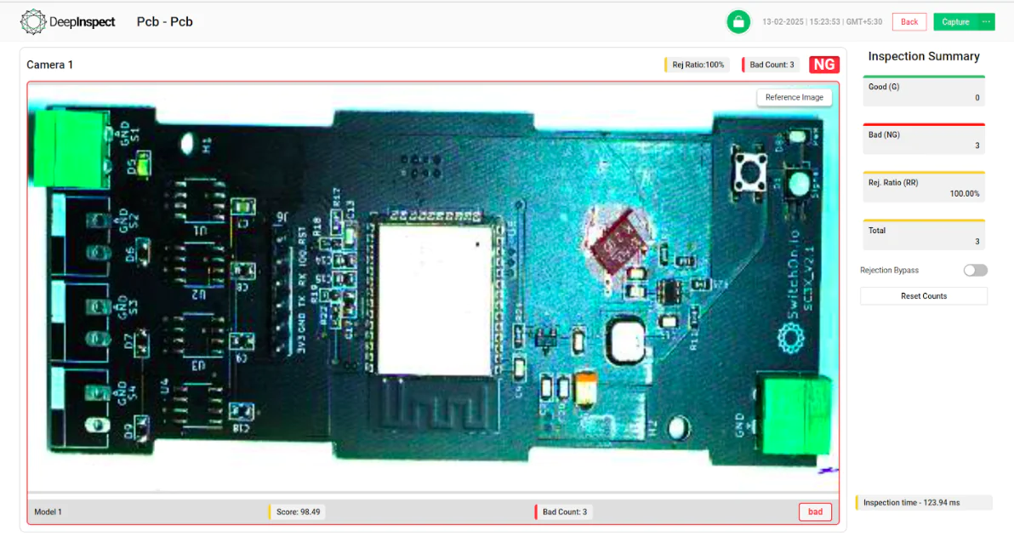Toggle the Rejection Bypass switch
1014x537 pixels.
tap(975, 270)
